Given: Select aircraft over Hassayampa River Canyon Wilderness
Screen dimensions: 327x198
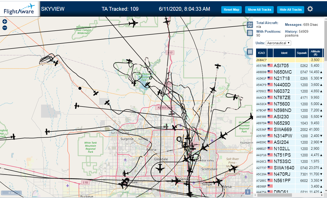Looking at the screenshot, I should coord(133,24).
